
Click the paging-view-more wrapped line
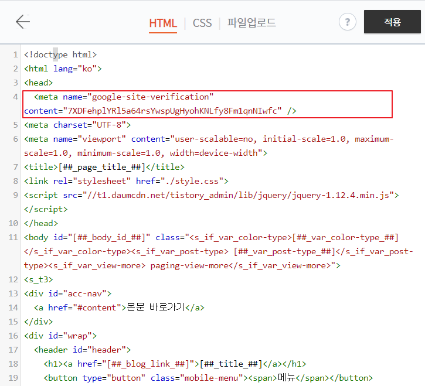click(182, 266)
